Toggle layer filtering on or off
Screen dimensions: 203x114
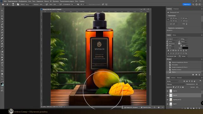point(200,81)
